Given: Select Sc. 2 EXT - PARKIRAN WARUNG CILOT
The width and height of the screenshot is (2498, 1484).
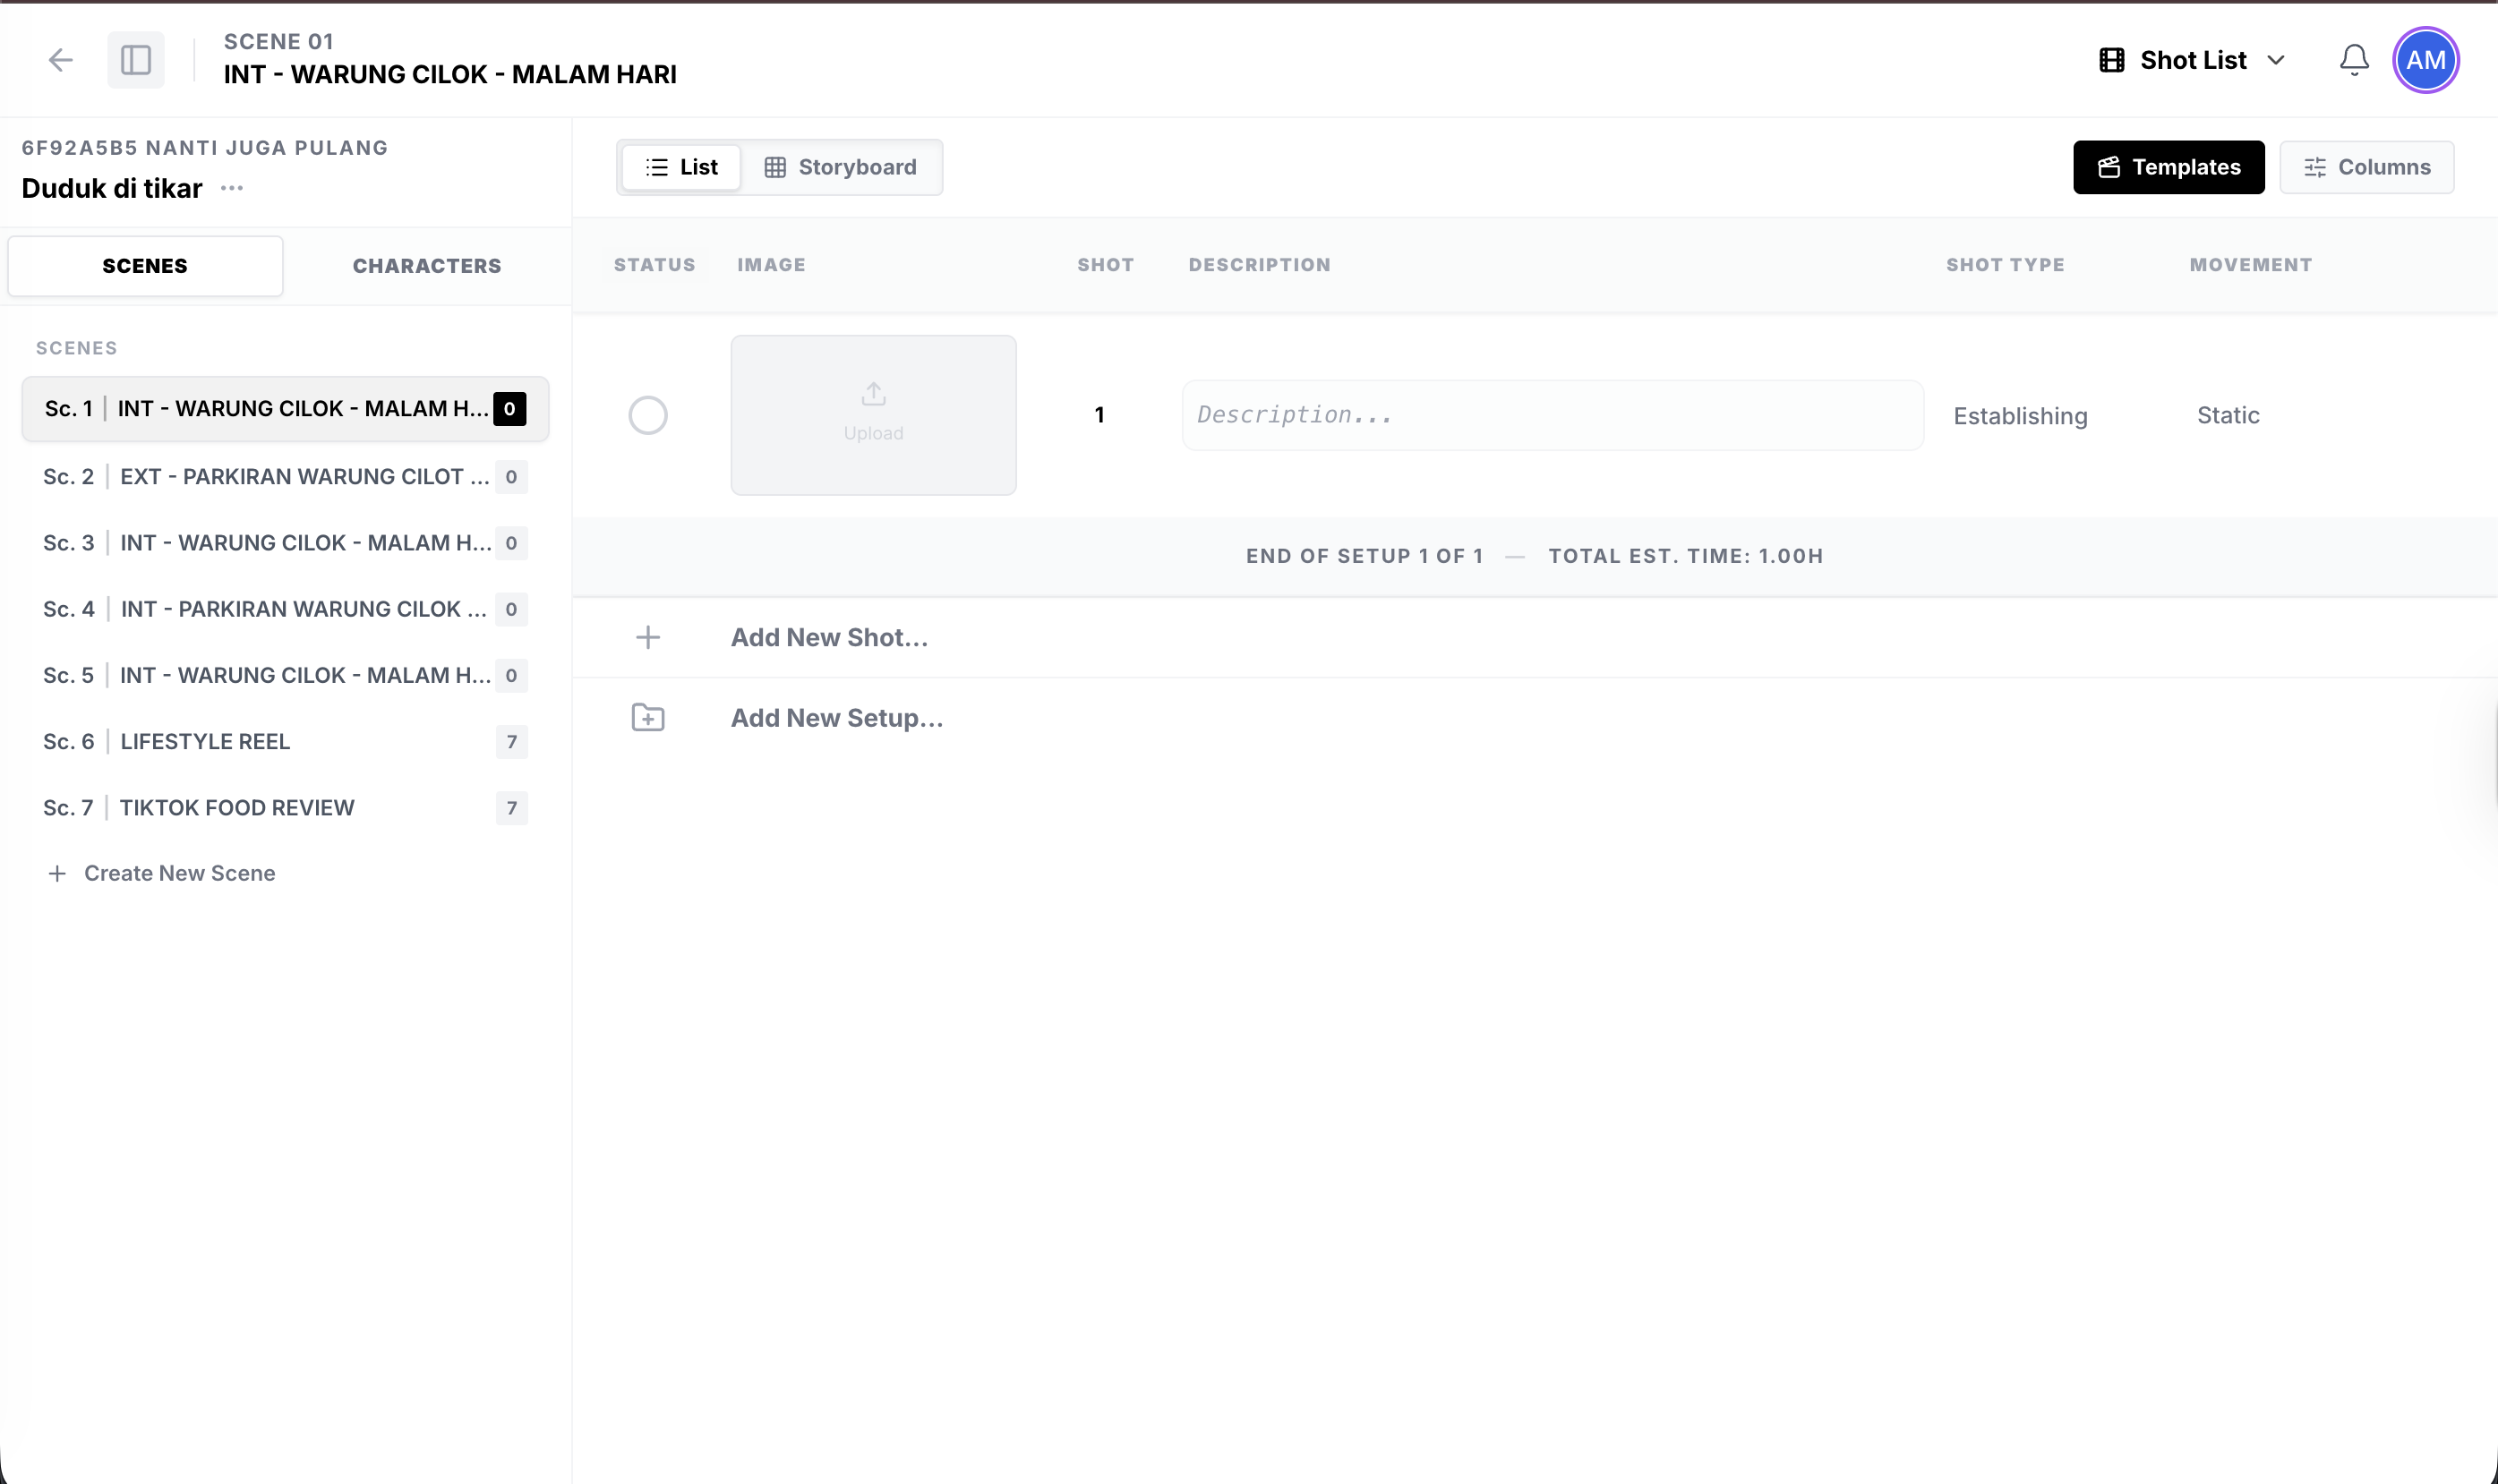Looking at the screenshot, I should 285,477.
